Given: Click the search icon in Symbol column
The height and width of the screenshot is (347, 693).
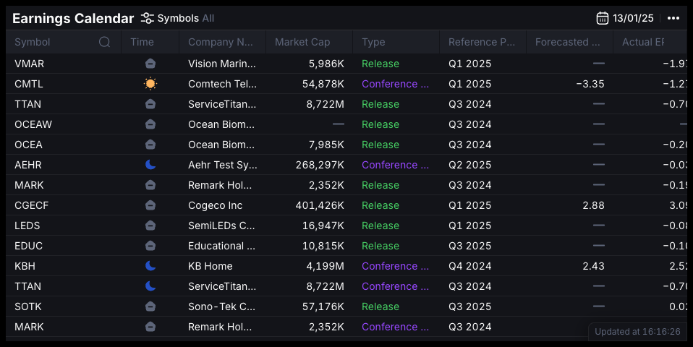Looking at the screenshot, I should (104, 42).
